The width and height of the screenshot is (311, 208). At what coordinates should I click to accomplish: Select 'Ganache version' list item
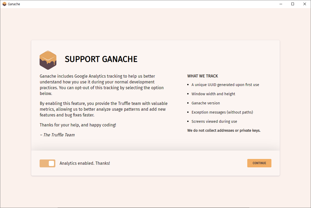(x=206, y=103)
